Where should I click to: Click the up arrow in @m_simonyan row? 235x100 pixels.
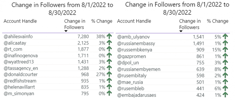tap(109, 93)
